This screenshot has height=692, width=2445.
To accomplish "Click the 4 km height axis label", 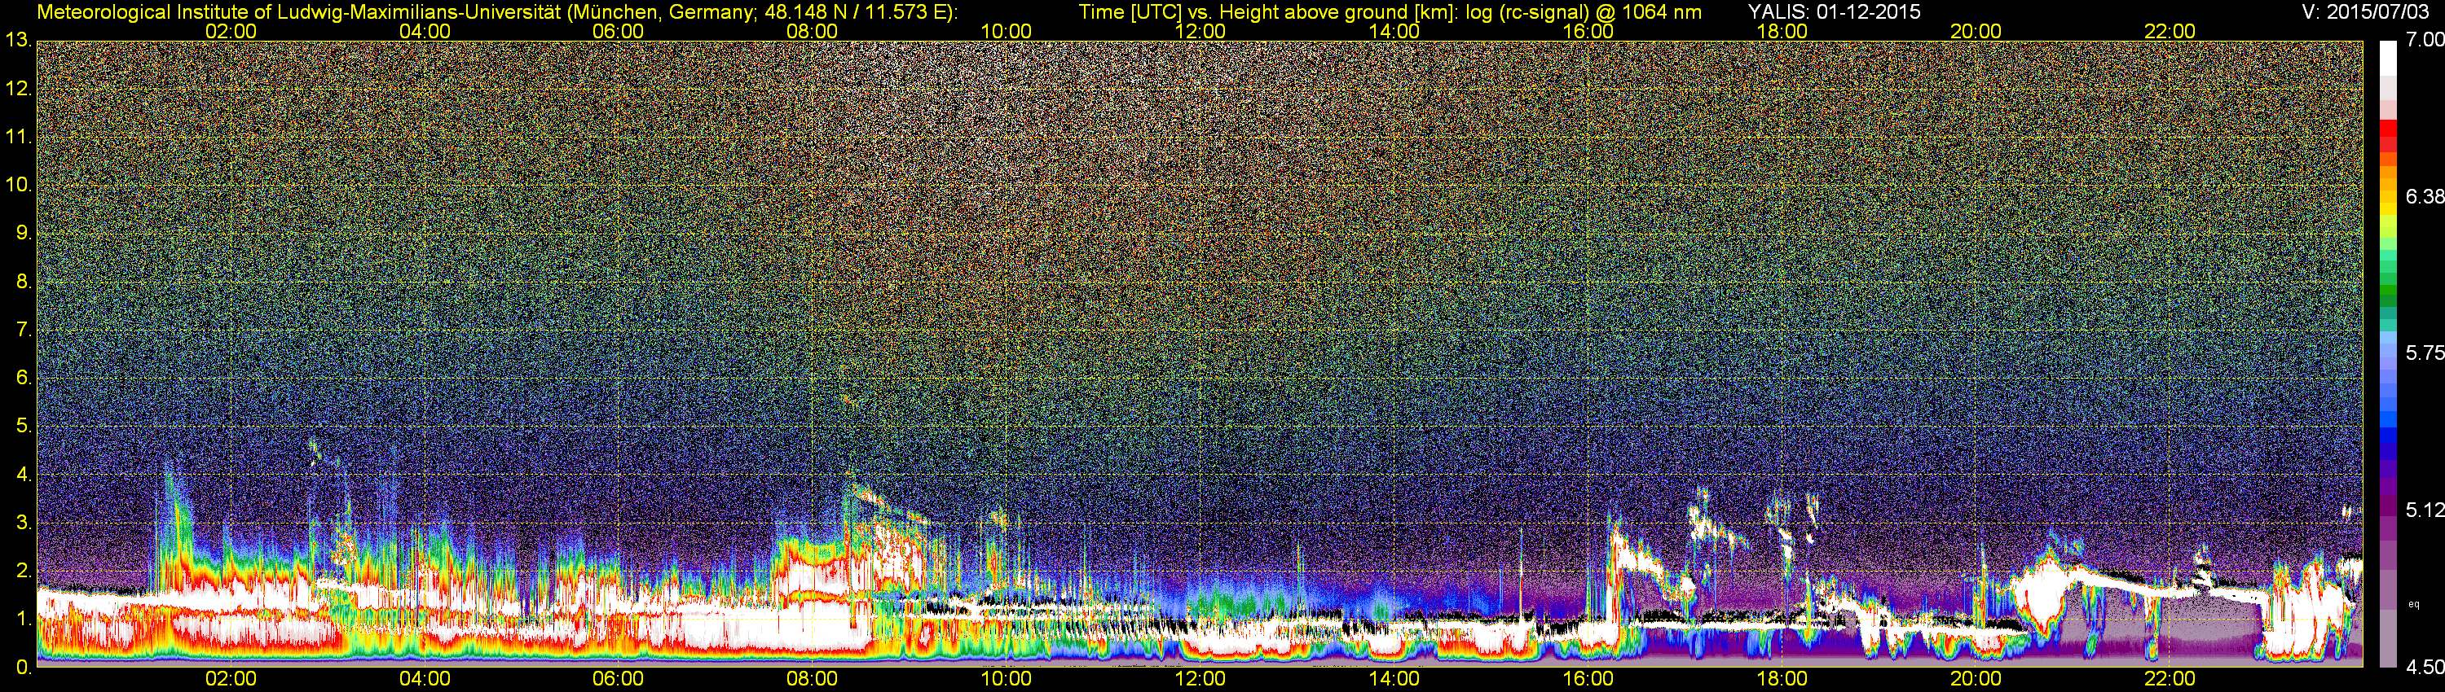I will (24, 475).
